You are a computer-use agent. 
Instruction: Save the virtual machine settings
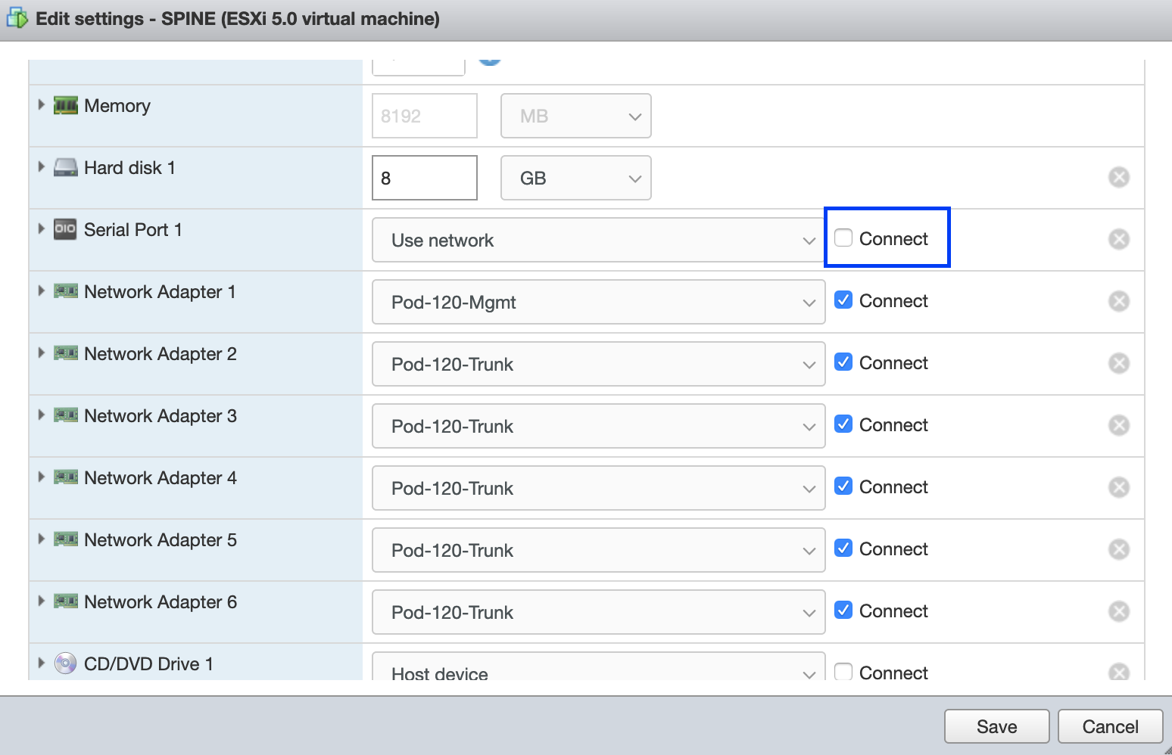(x=996, y=726)
